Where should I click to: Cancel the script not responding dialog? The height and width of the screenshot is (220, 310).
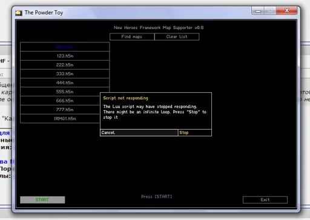139,133
